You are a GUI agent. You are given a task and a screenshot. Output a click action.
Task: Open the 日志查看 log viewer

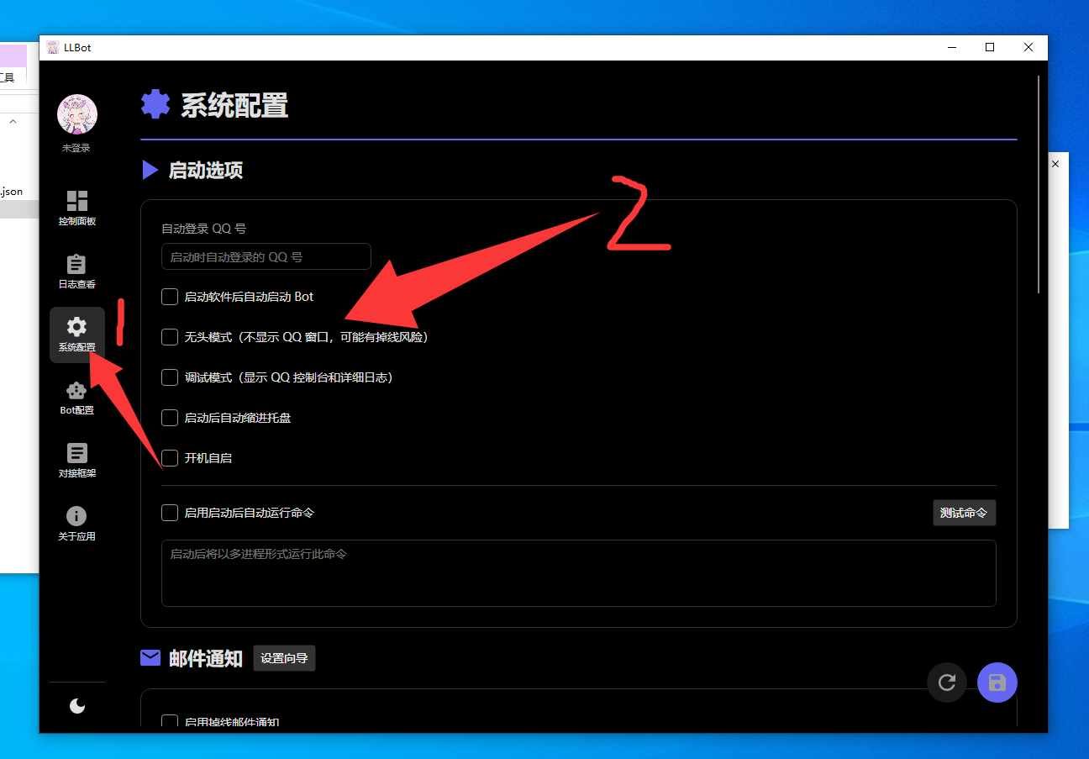(x=76, y=271)
